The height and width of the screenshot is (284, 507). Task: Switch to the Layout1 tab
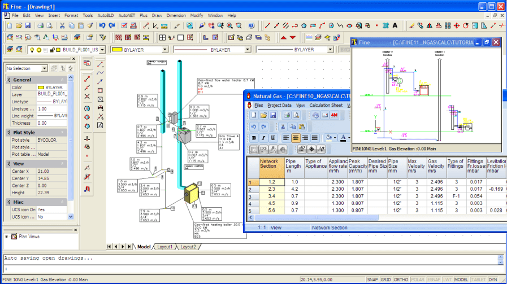coord(165,247)
